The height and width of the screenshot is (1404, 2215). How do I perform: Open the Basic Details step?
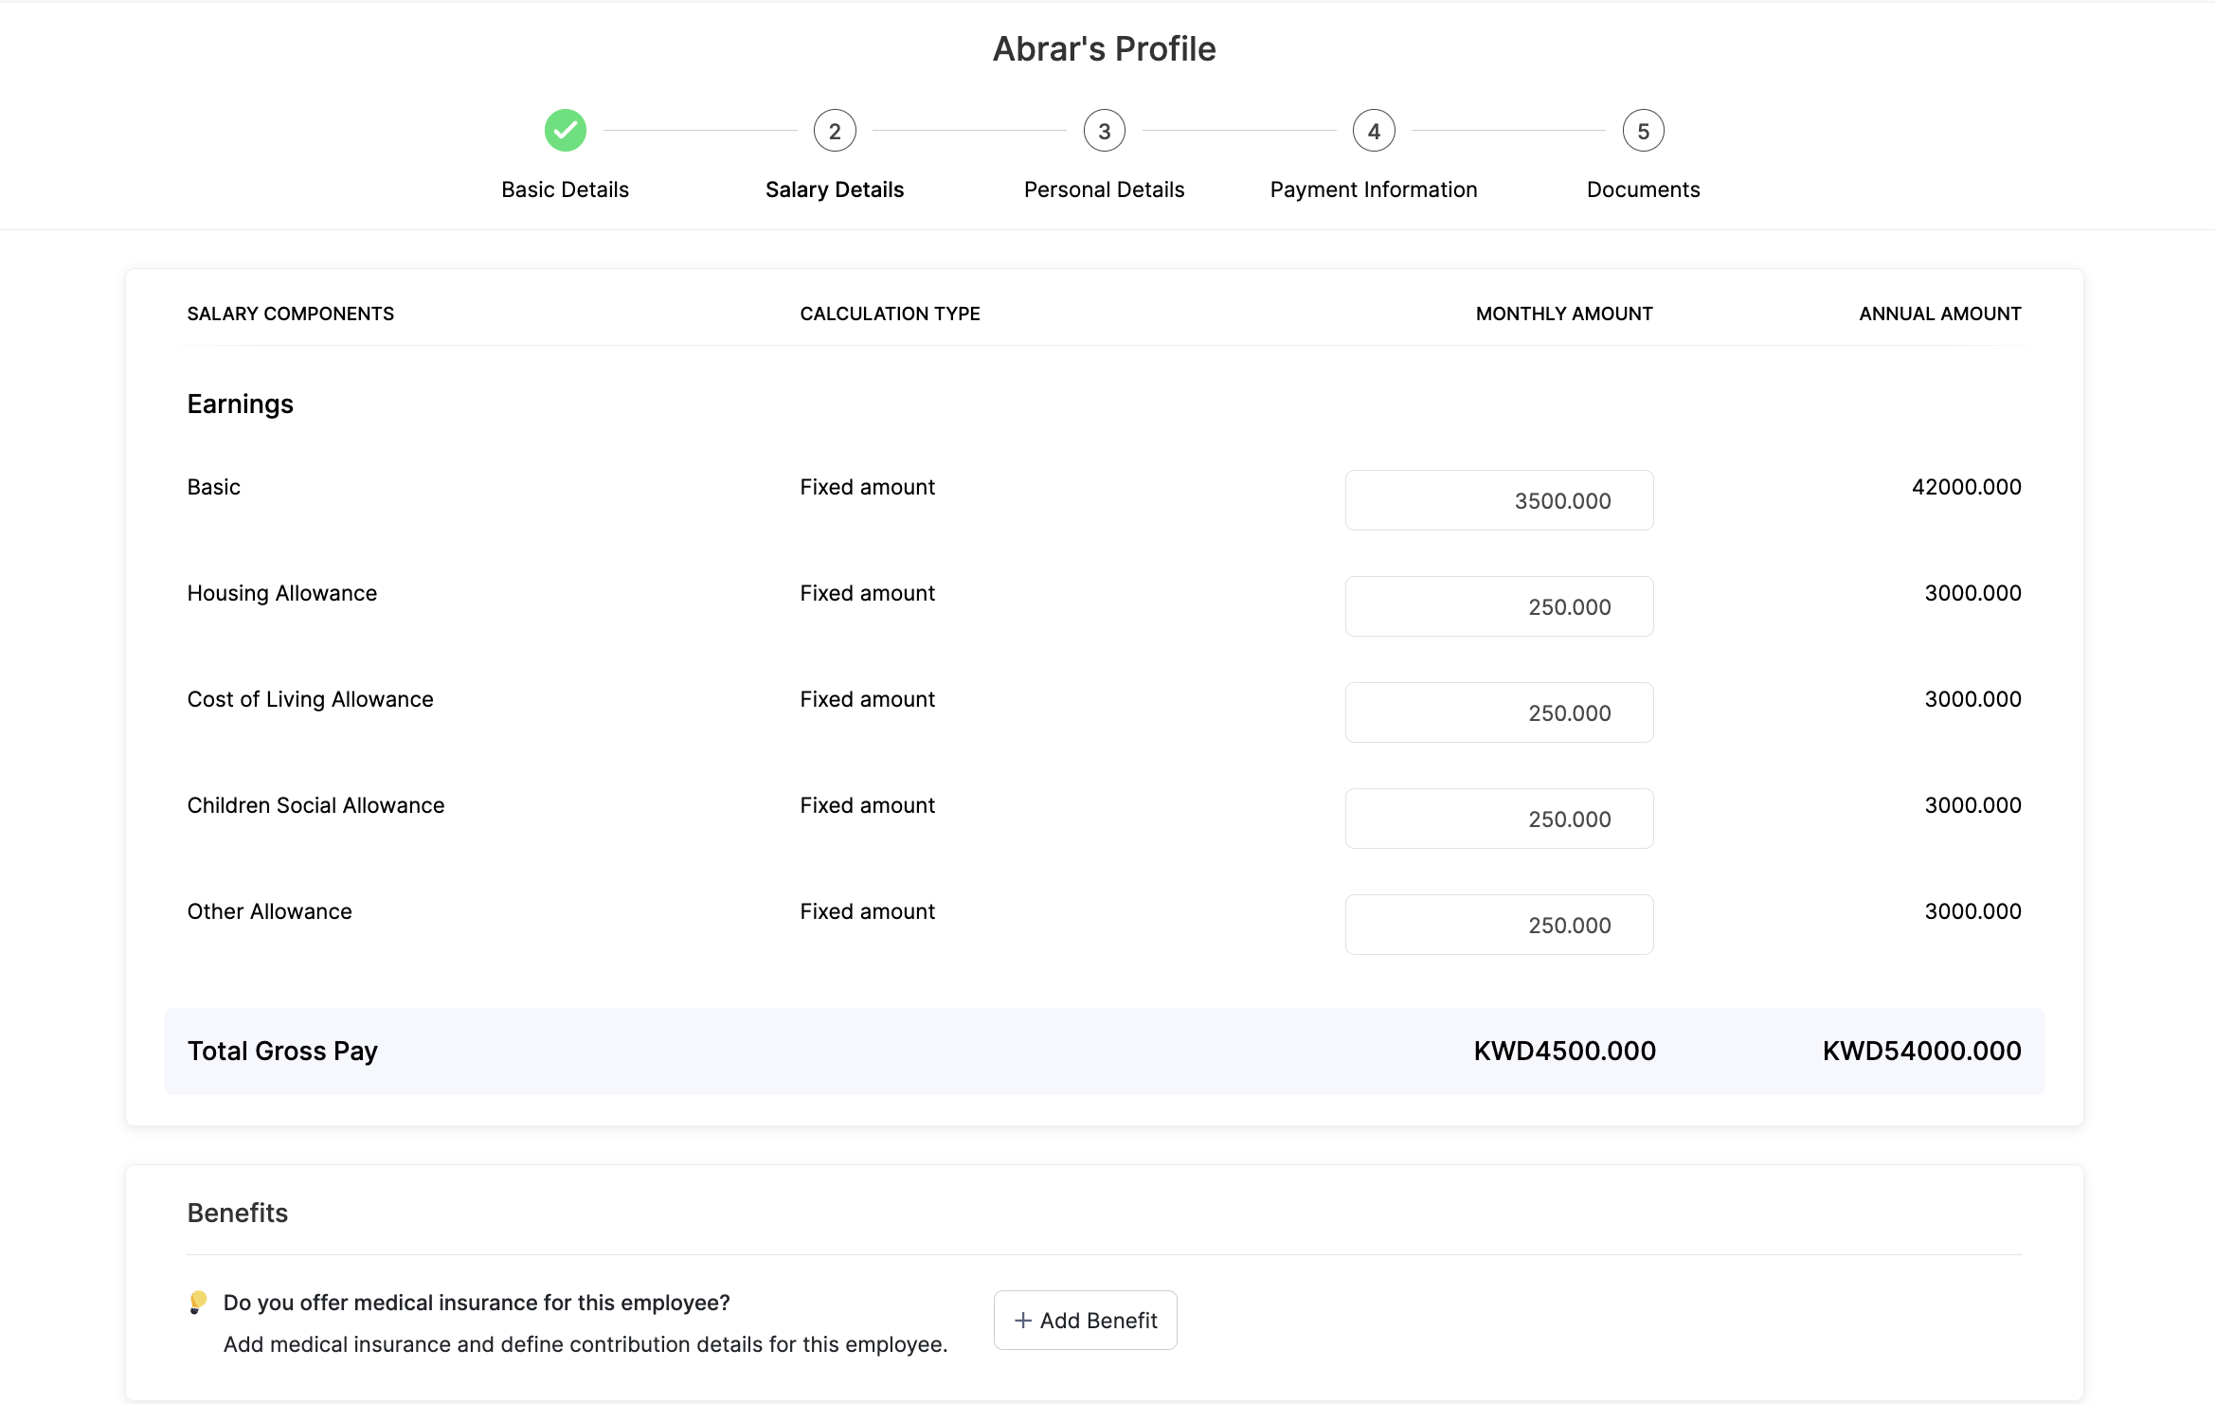coord(566,189)
